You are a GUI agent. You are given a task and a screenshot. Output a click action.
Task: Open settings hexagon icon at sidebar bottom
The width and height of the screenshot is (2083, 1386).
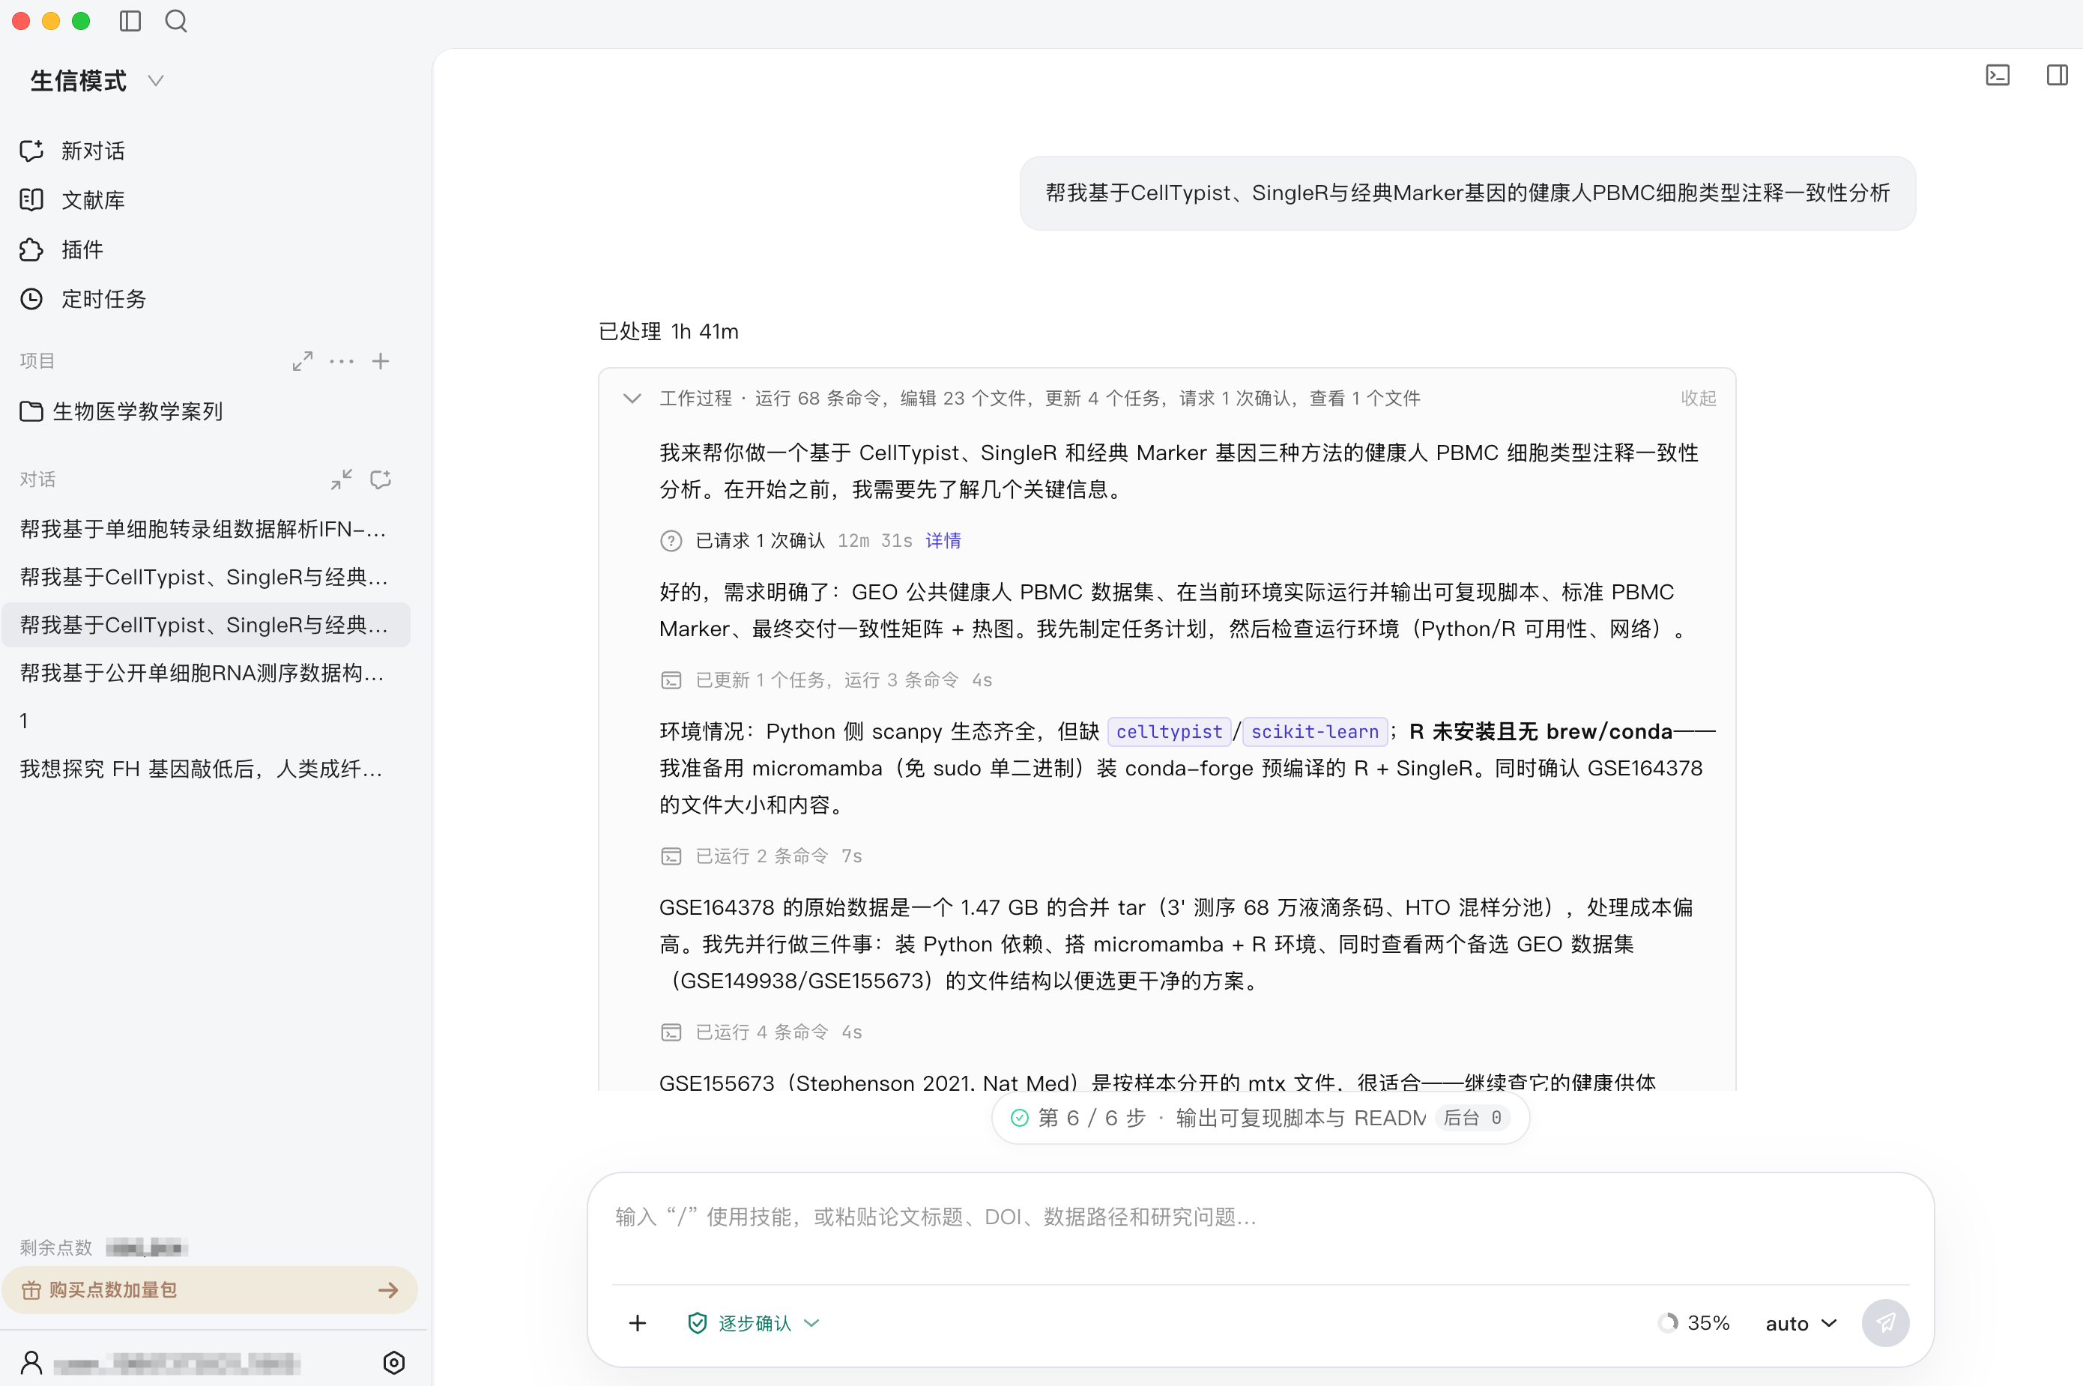(x=394, y=1363)
